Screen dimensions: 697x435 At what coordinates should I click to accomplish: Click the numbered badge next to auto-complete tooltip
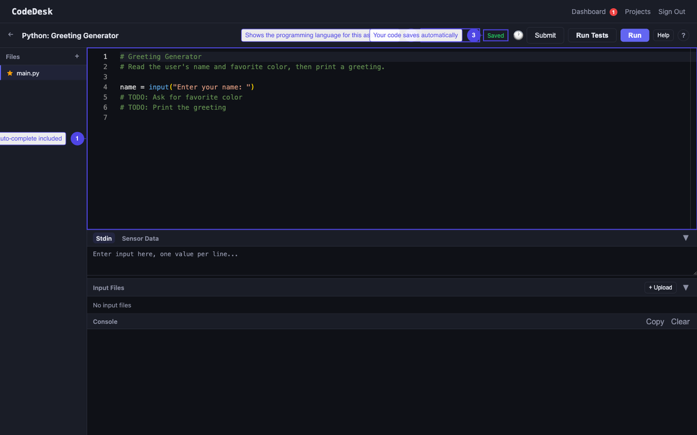[77, 138]
